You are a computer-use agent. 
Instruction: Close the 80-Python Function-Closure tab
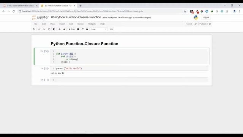click(x=74, y=6)
